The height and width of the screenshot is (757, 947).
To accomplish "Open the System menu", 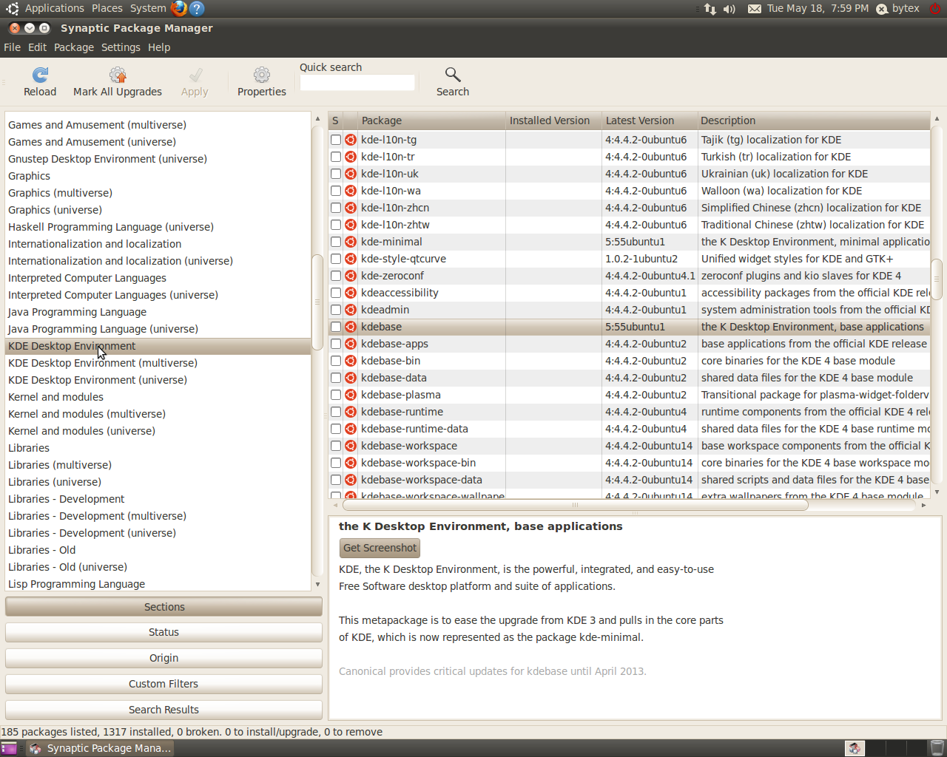I will [x=148, y=8].
